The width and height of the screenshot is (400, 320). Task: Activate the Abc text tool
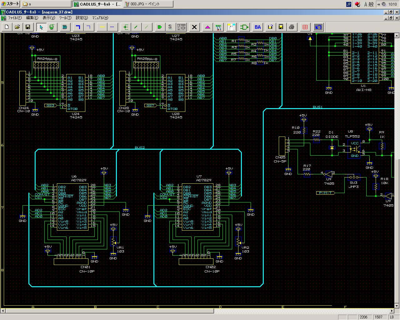click(181, 27)
